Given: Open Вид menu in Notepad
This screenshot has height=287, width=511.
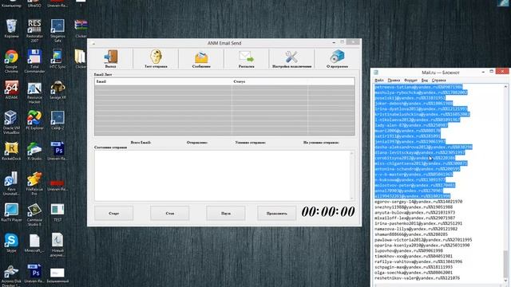Looking at the screenshot, I should coord(425,80).
